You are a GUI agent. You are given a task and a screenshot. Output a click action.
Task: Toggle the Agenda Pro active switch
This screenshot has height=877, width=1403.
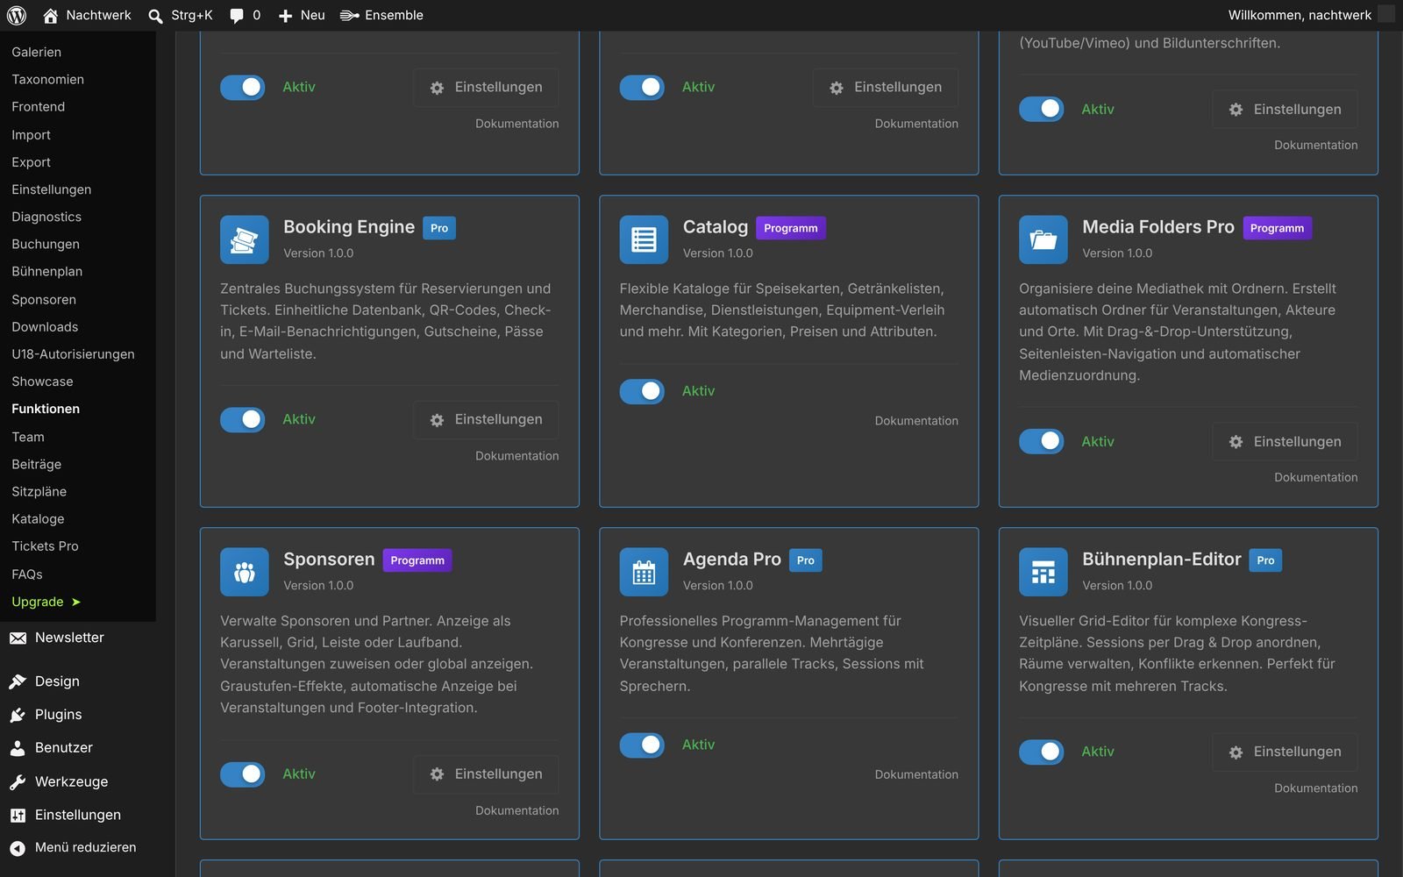pyautogui.click(x=642, y=745)
